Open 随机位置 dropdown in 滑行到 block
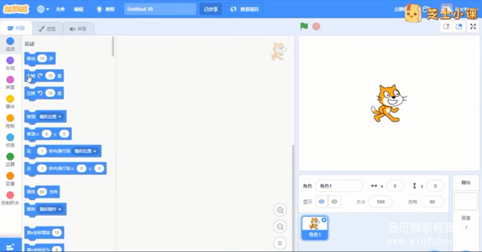The image size is (482, 252). point(86,151)
